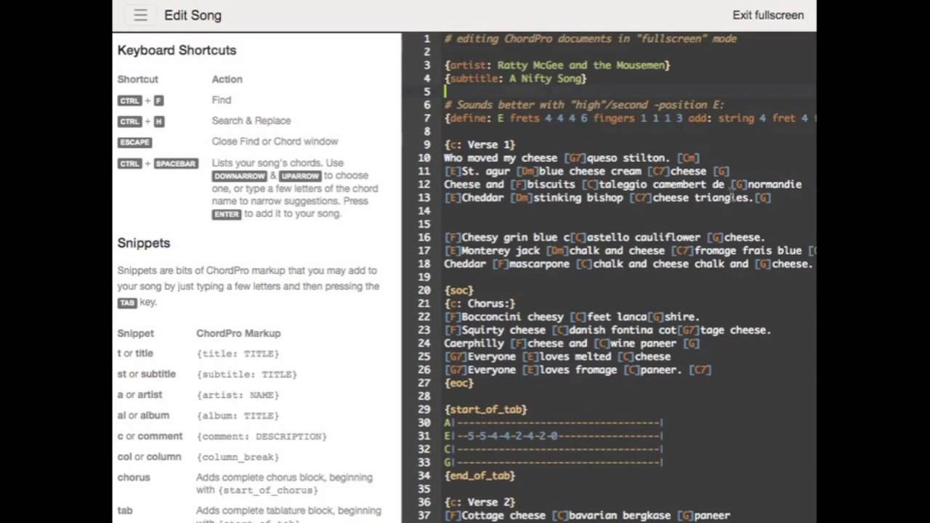930x523 pixels.
Task: Click the {soc} directive on line 20
Action: (x=458, y=290)
